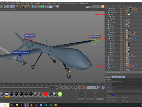Click the green Array modeling icon
This screenshot has height=107, width=142.
pyautogui.click(x=43, y=7)
